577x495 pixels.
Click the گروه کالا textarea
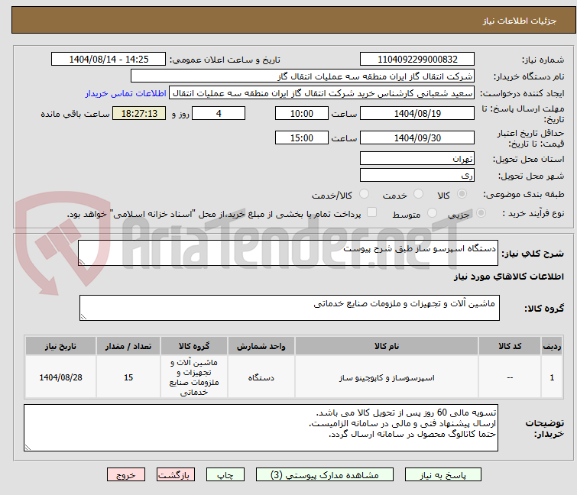(x=289, y=308)
